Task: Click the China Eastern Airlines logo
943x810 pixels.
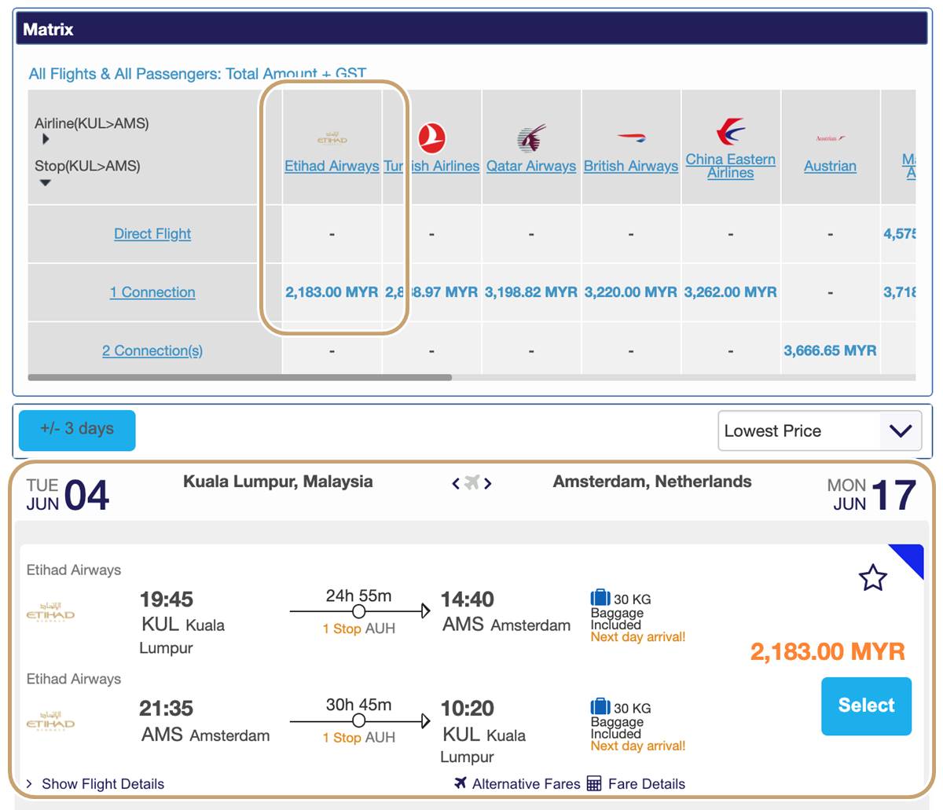Action: click(731, 131)
